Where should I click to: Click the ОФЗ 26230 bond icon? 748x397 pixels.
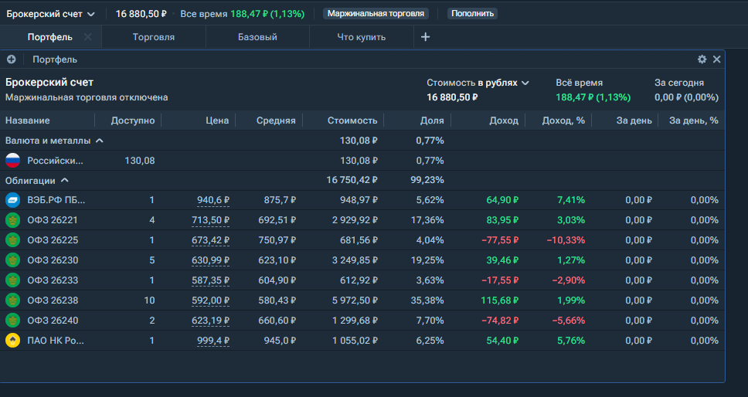point(13,260)
